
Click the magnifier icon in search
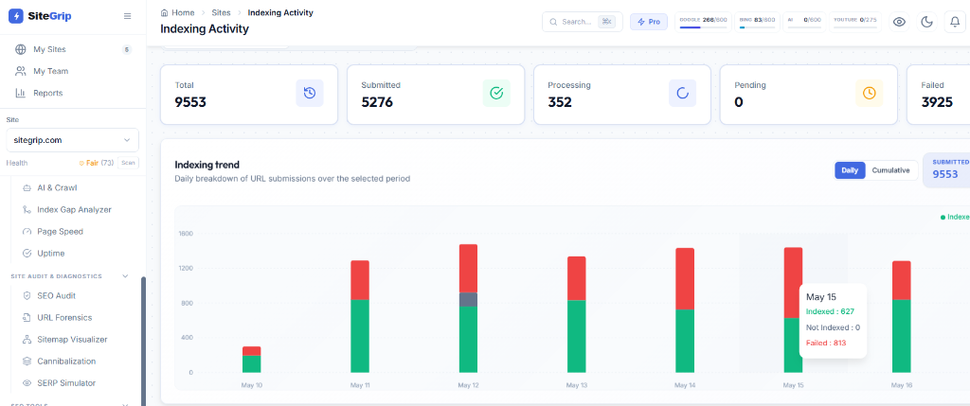pyautogui.click(x=553, y=22)
